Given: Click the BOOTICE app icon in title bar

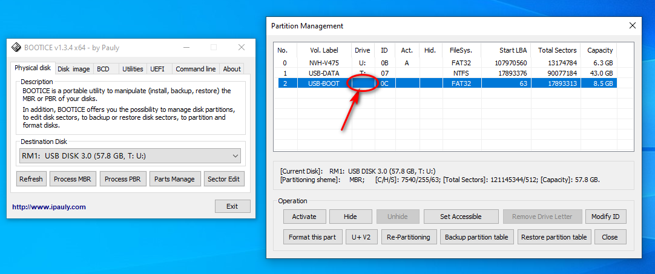Looking at the screenshot, I should pos(16,48).
